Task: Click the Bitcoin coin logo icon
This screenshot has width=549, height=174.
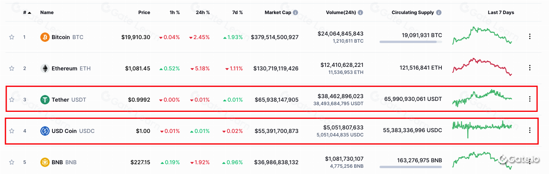Action: coord(45,37)
